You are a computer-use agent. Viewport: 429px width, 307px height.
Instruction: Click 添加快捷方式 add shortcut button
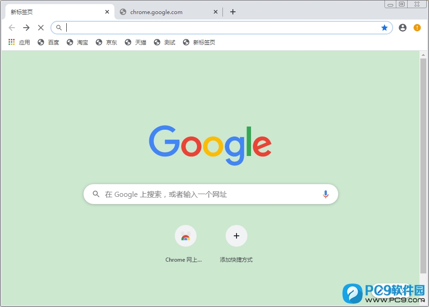237,244
